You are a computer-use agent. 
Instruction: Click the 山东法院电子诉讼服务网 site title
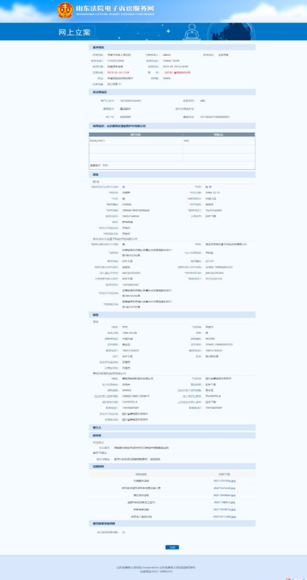click(x=115, y=8)
